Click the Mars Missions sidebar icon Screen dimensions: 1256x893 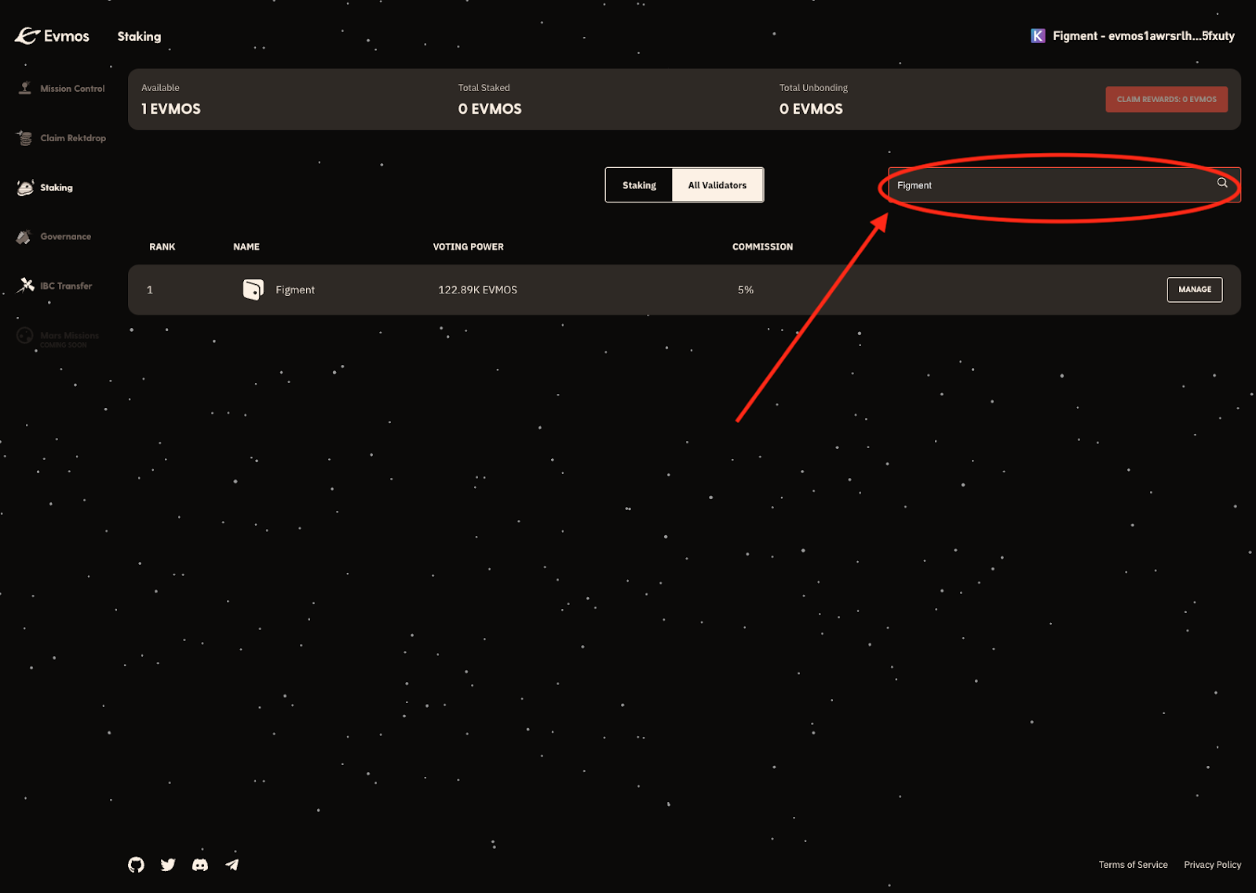[25, 336]
